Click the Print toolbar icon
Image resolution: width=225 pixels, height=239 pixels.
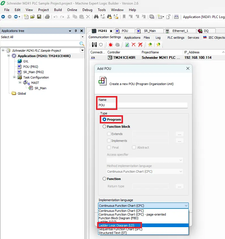pos(47,17)
